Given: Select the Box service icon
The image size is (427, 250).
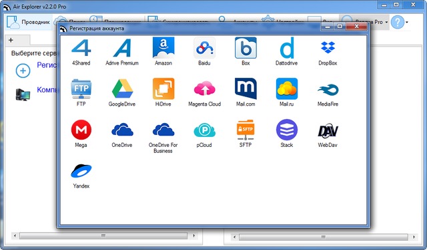Looking at the screenshot, I should 246,48.
